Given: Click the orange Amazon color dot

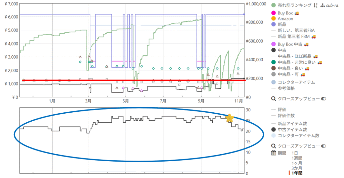Looking at the screenshot, I should (274, 19).
